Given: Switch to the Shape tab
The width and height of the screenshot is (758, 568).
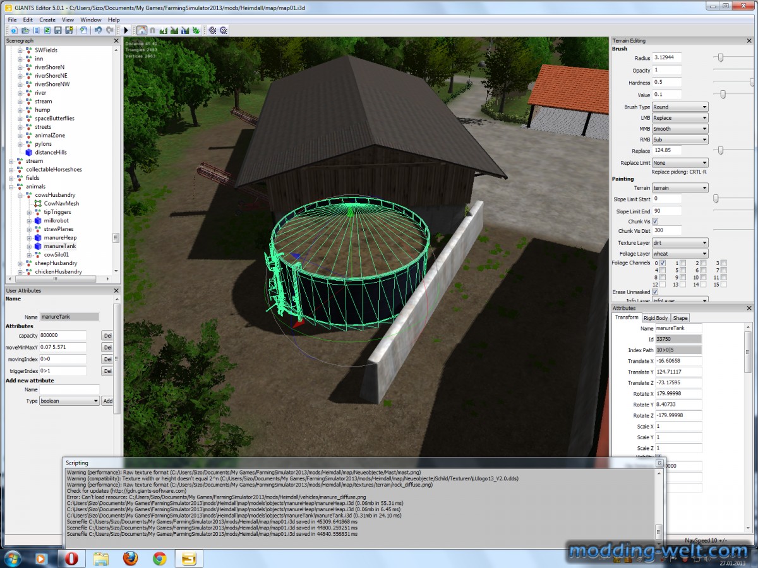Looking at the screenshot, I should click(x=680, y=318).
